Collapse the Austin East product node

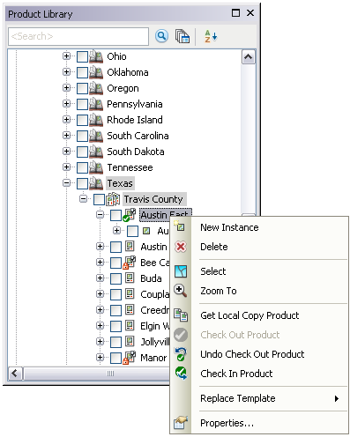[101, 214]
